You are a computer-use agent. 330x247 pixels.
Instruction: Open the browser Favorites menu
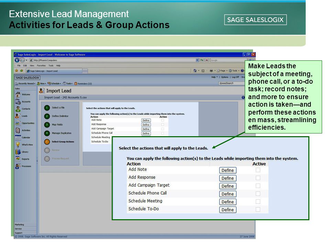[41, 66]
